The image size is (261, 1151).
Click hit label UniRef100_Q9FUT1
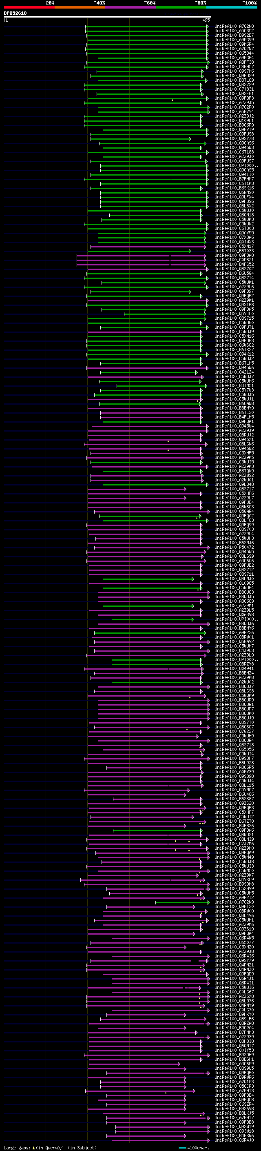coord(234,327)
